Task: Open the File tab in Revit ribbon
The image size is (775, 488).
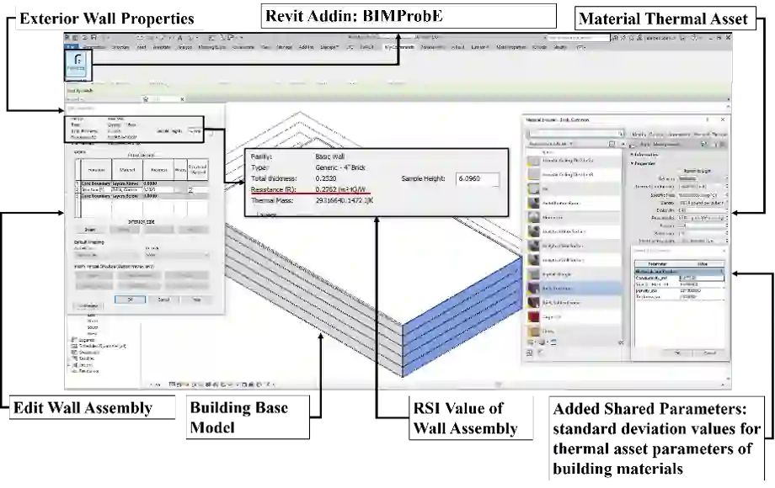Action: coord(70,47)
